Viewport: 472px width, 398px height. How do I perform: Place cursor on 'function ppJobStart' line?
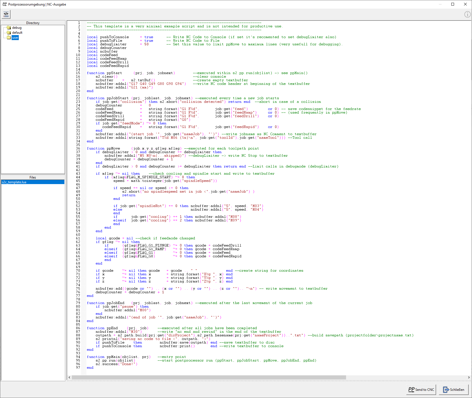183,98
